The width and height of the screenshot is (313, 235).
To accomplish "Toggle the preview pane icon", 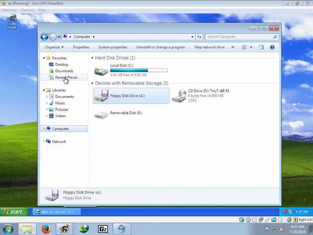I will (261, 47).
